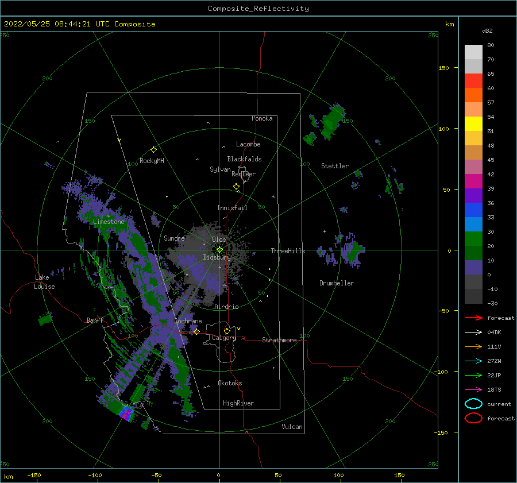
Task: Click the intense blue-magenta echo cell at southwest
Action: [126, 413]
